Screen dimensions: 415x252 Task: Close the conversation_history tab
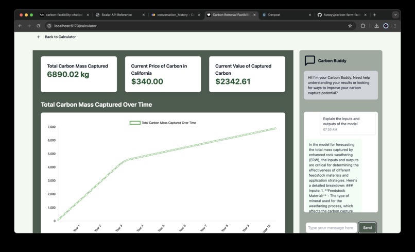tap(199, 15)
